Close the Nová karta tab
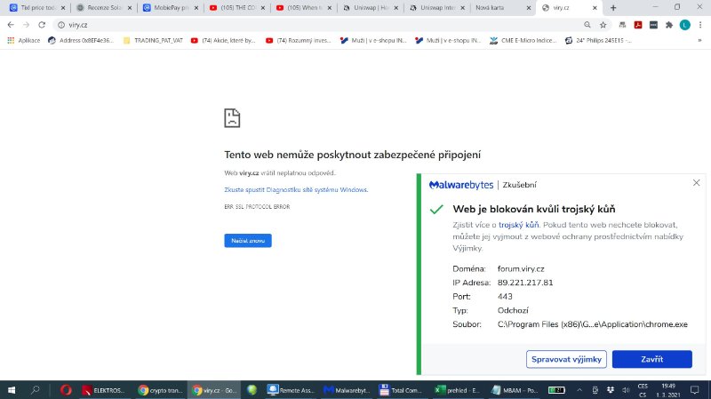 pyautogui.click(x=528, y=8)
